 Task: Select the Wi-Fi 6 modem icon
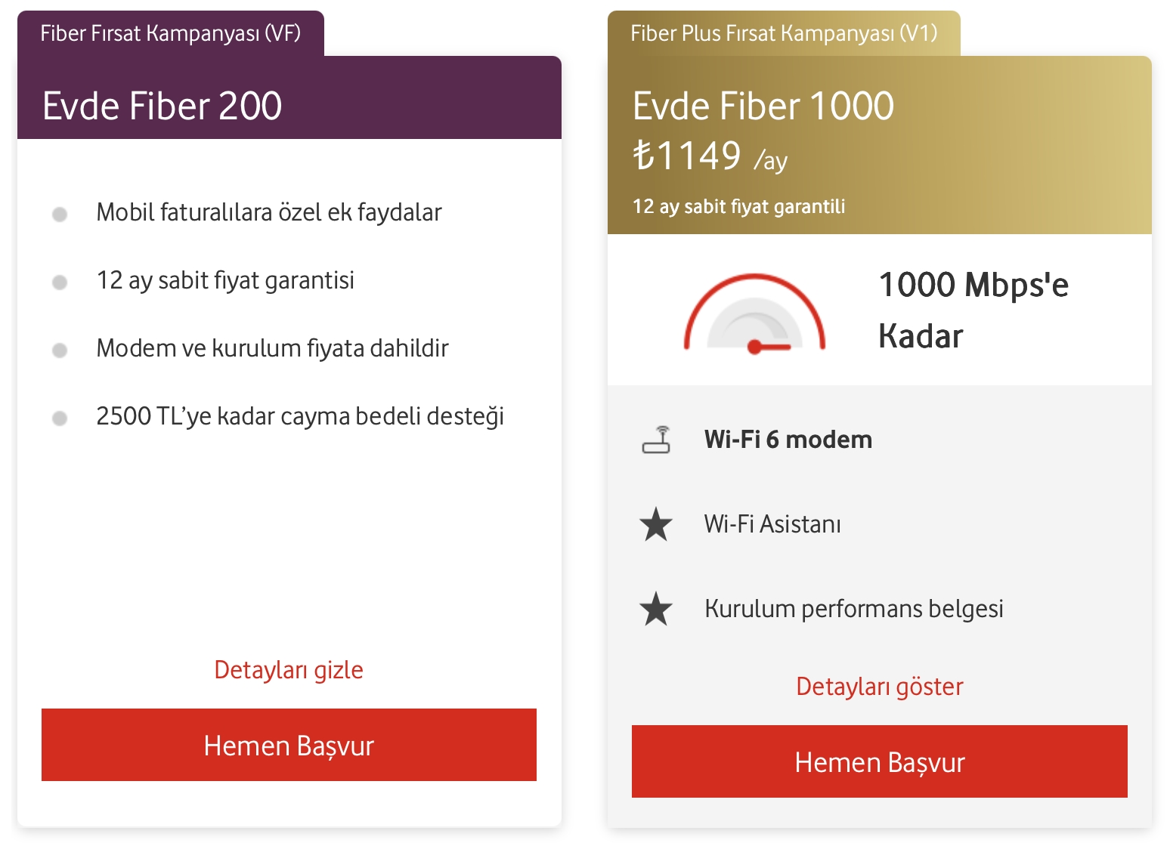click(658, 439)
